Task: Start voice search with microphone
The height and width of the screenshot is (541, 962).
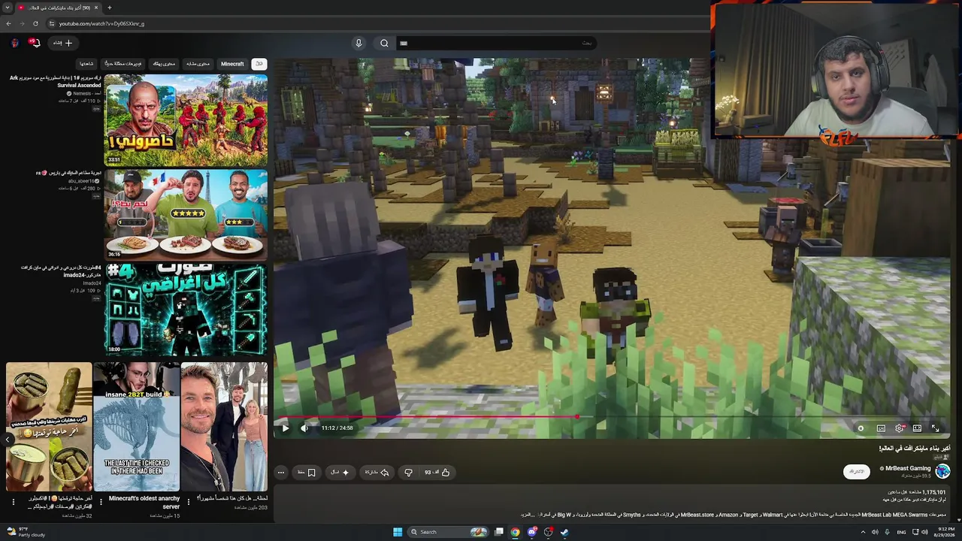Action: [358, 43]
